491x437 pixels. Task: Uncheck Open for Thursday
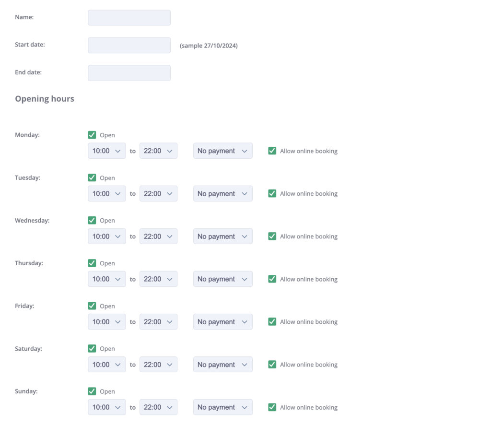(92, 263)
